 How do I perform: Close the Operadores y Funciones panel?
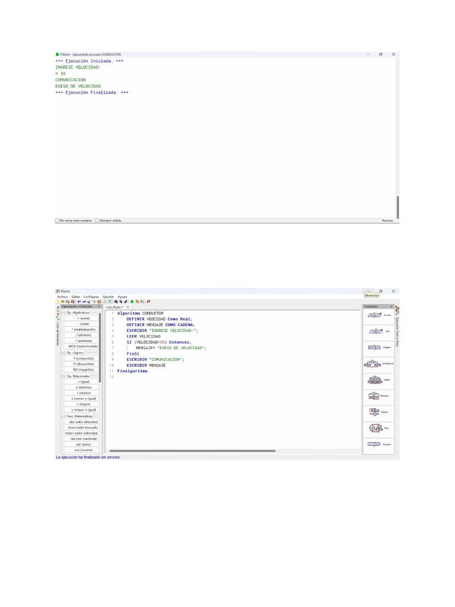tap(99, 306)
